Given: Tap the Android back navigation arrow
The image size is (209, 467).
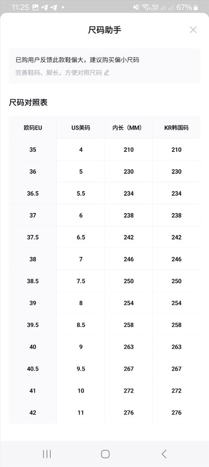Looking at the screenshot, I should [x=164, y=454].
